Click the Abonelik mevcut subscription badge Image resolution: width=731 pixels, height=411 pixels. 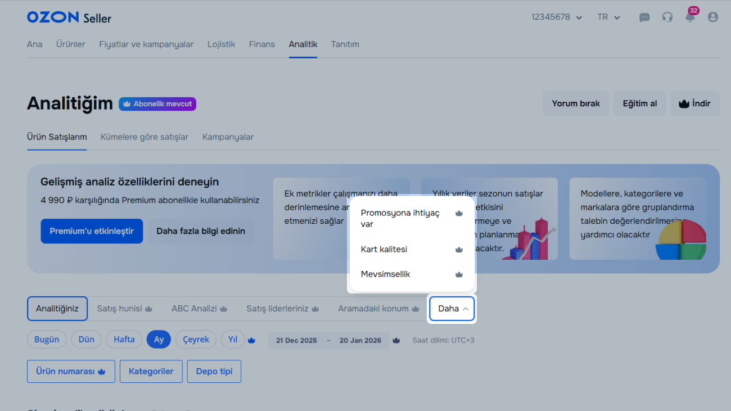(x=157, y=104)
